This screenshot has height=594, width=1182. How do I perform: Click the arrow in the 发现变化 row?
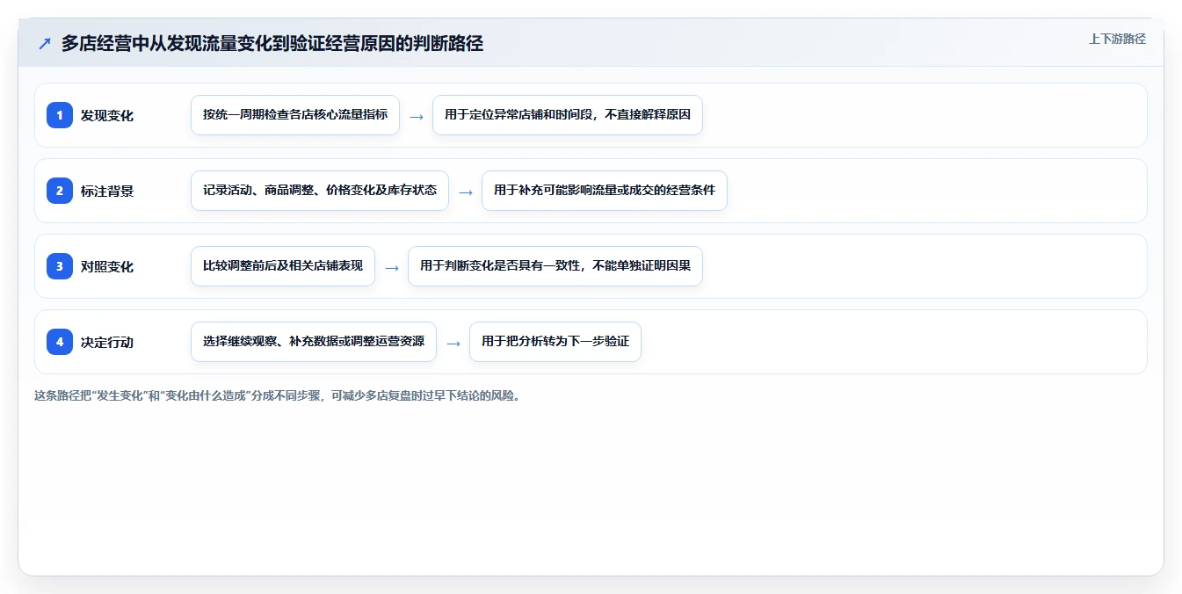[x=417, y=116]
